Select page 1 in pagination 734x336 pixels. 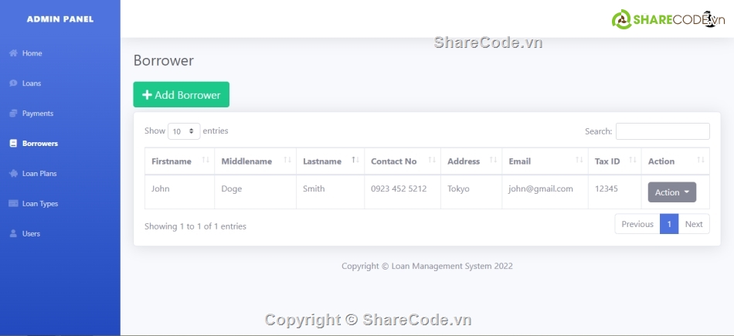[x=668, y=224]
